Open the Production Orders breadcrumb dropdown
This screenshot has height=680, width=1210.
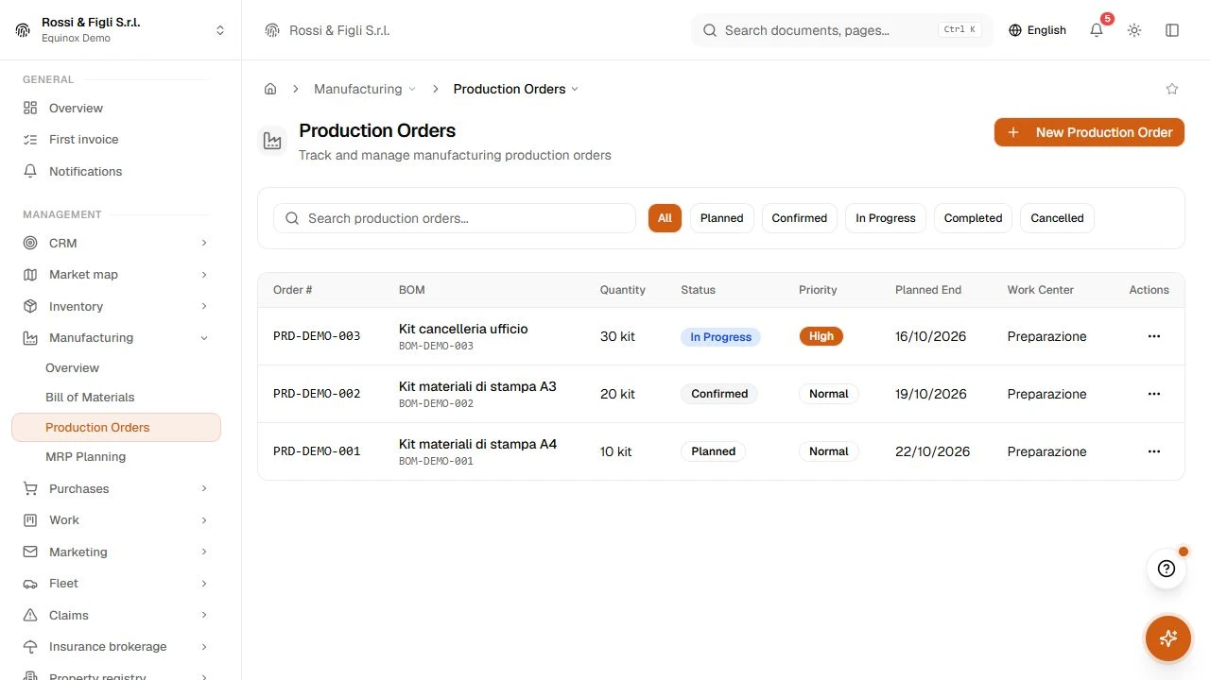(516, 89)
